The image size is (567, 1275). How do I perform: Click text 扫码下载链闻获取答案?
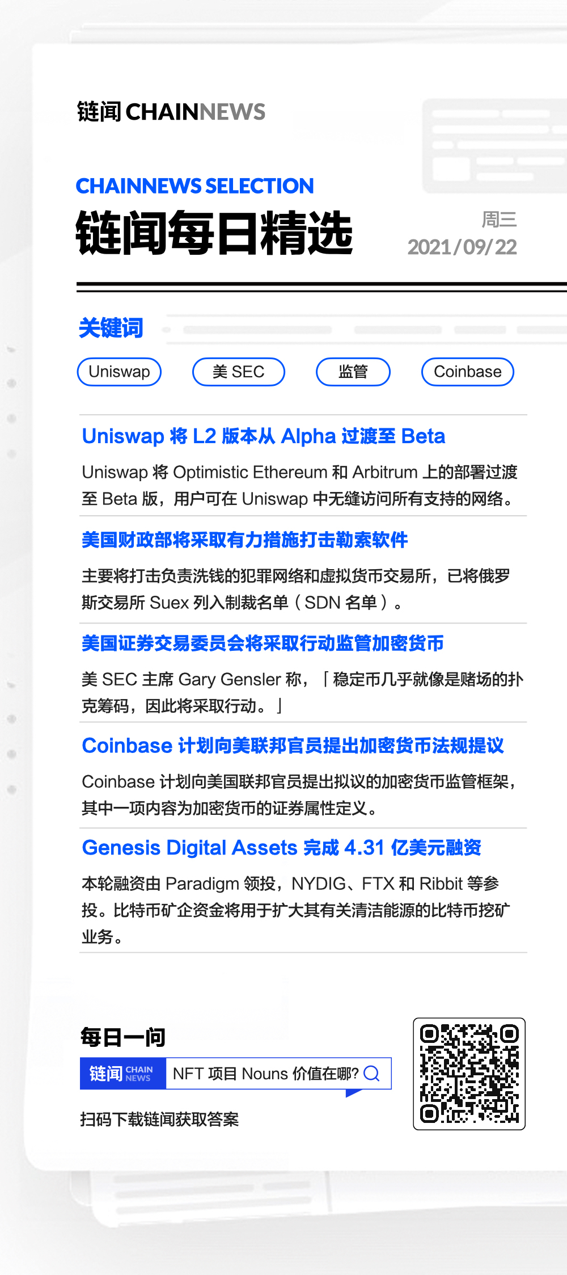(159, 1120)
